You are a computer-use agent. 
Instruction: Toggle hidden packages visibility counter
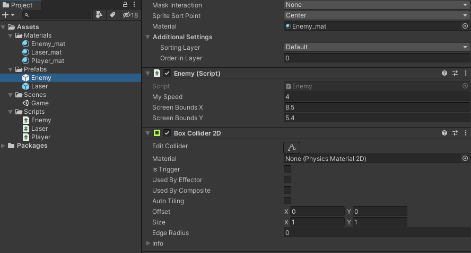130,15
